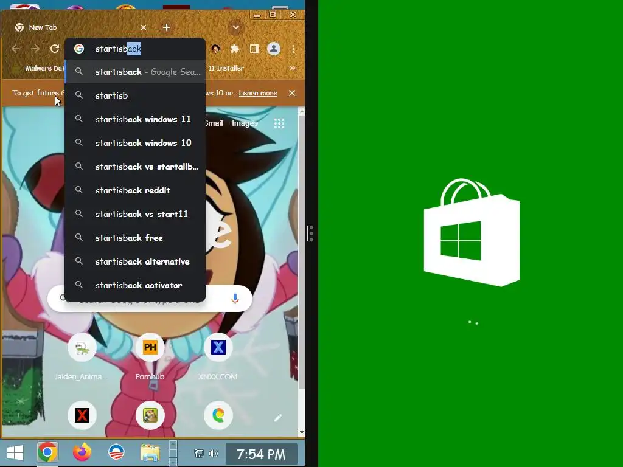The height and width of the screenshot is (467, 623).
Task: Click the taskbar toolbar scroll-down arrow
Action: pos(173,462)
